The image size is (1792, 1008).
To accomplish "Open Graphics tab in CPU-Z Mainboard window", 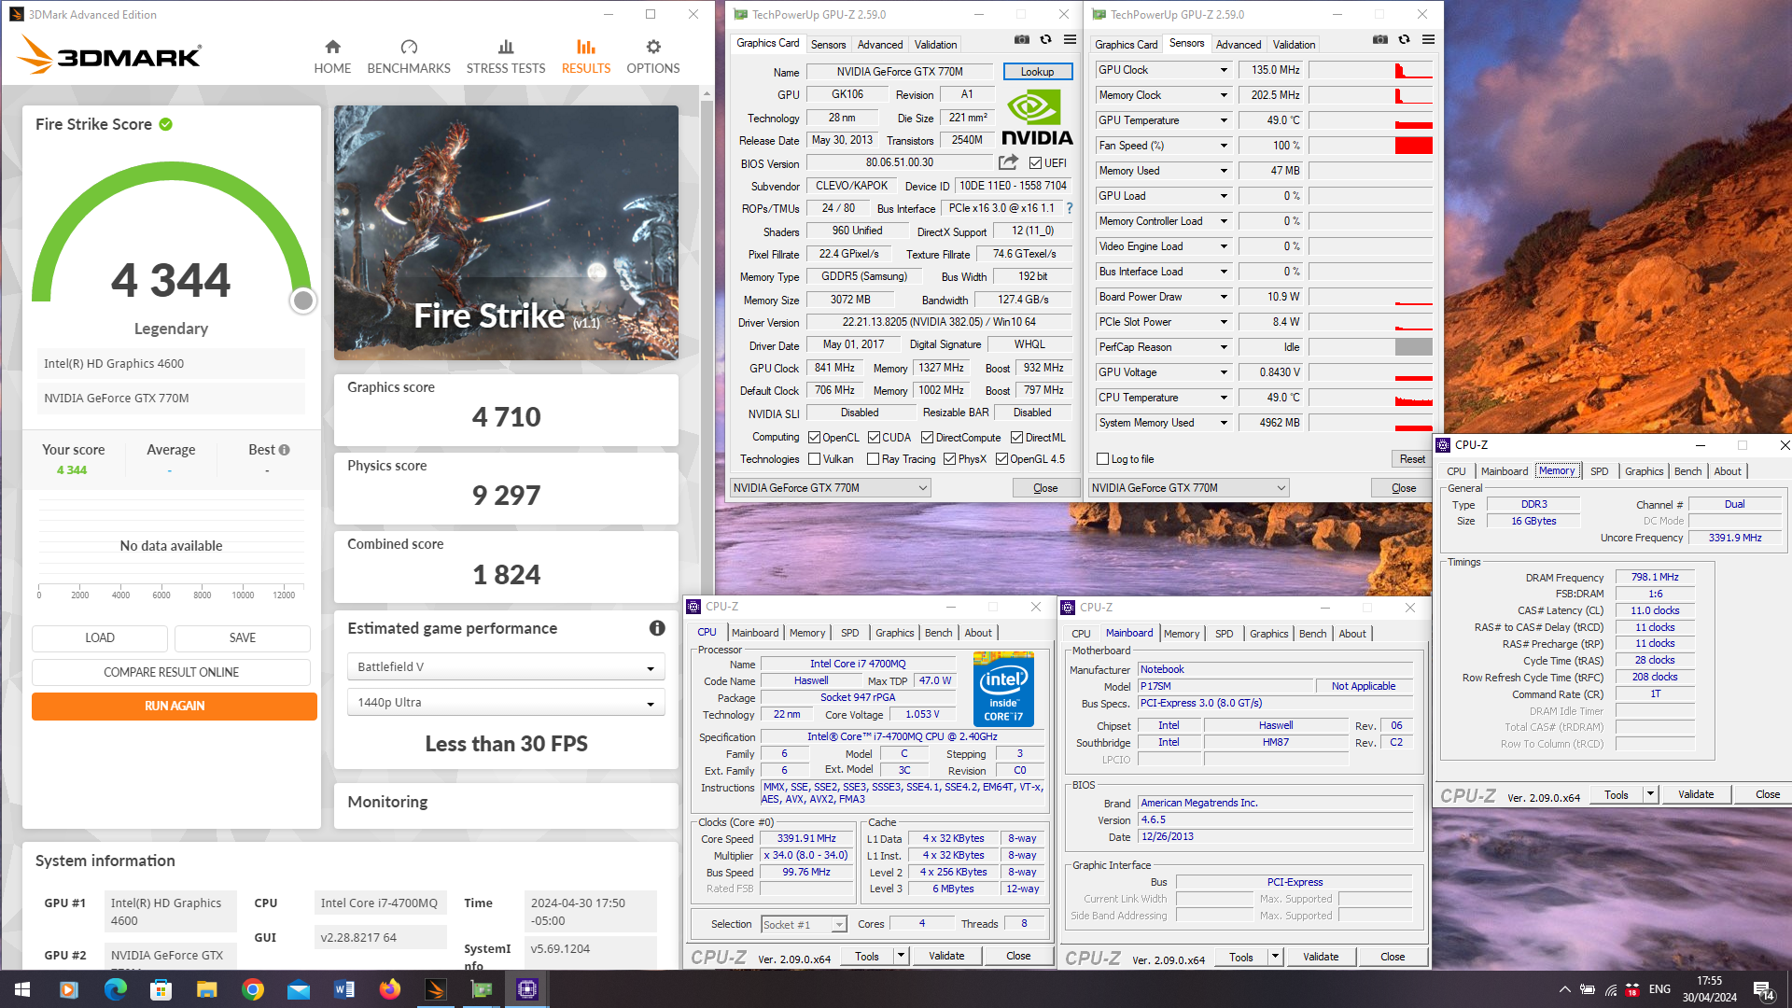I will tap(1268, 634).
